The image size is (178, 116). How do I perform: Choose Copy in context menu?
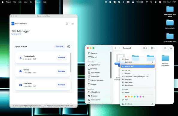[x=138, y=89]
